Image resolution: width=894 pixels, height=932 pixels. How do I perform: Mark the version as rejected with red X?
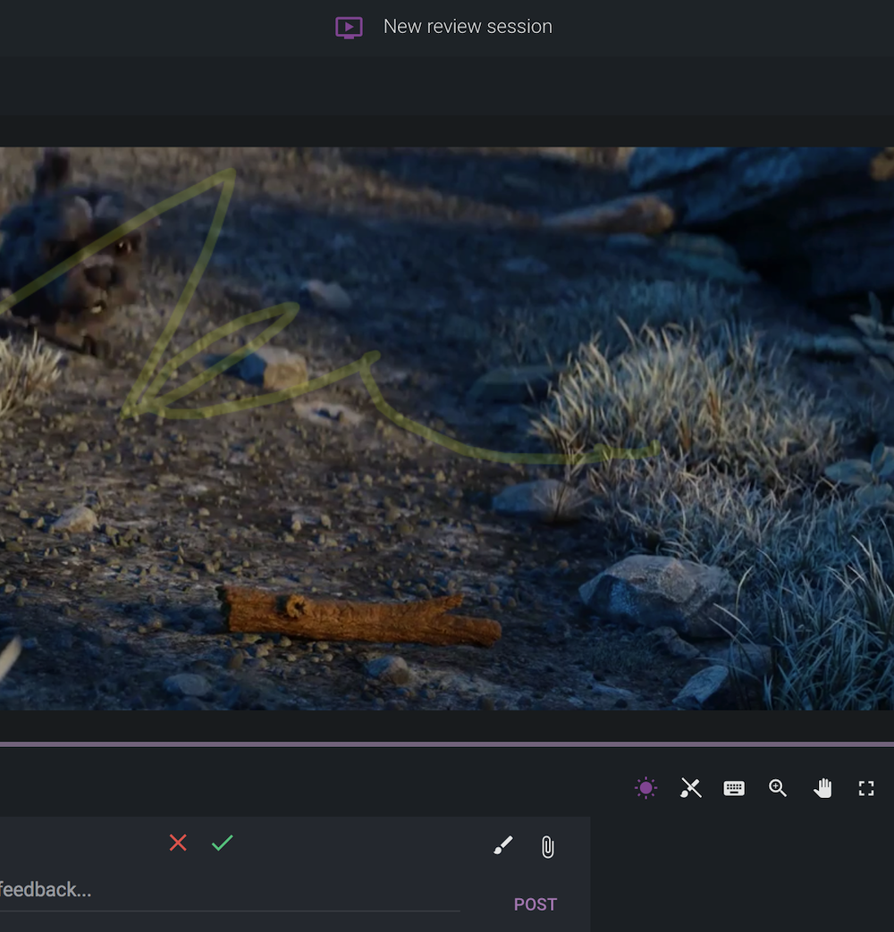point(178,843)
